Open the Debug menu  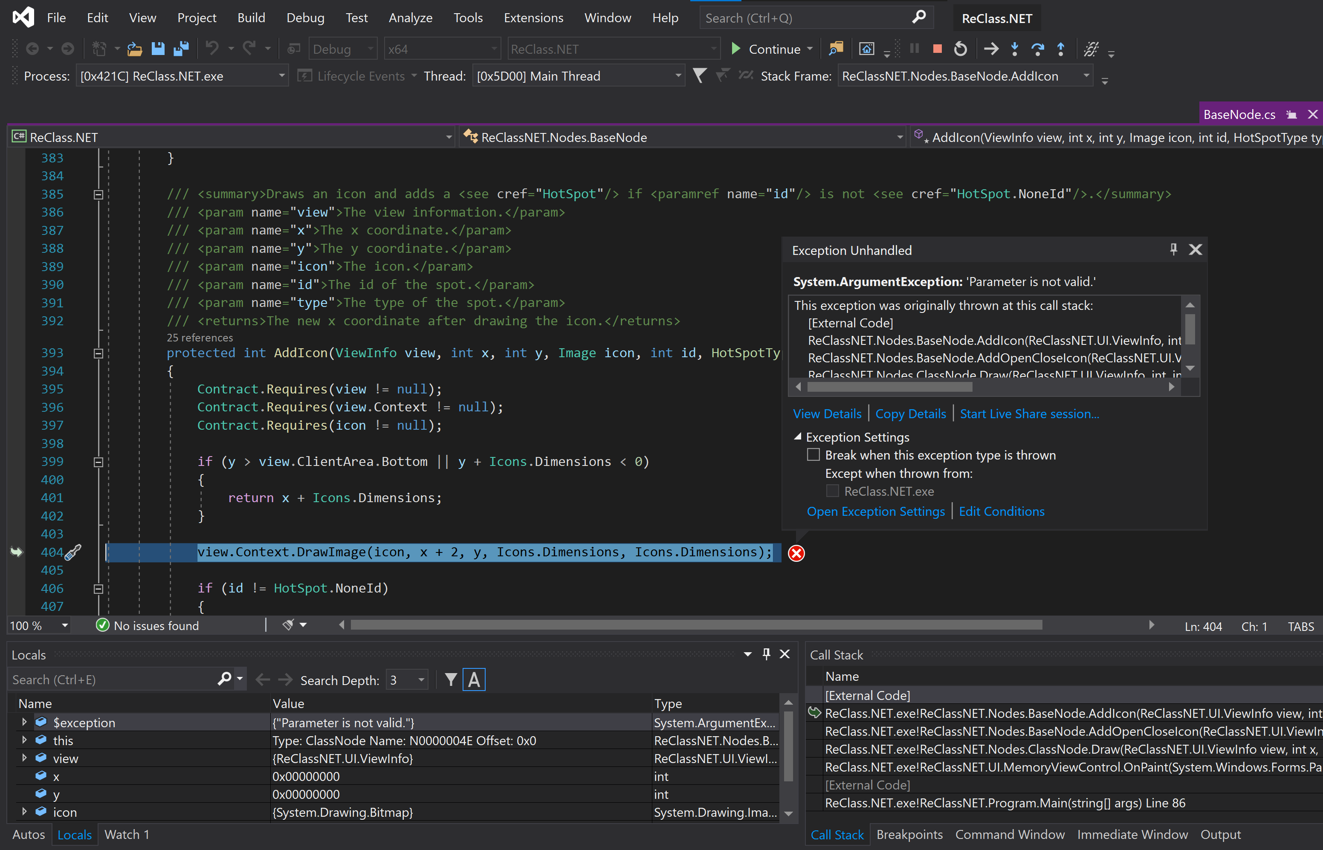pos(305,17)
